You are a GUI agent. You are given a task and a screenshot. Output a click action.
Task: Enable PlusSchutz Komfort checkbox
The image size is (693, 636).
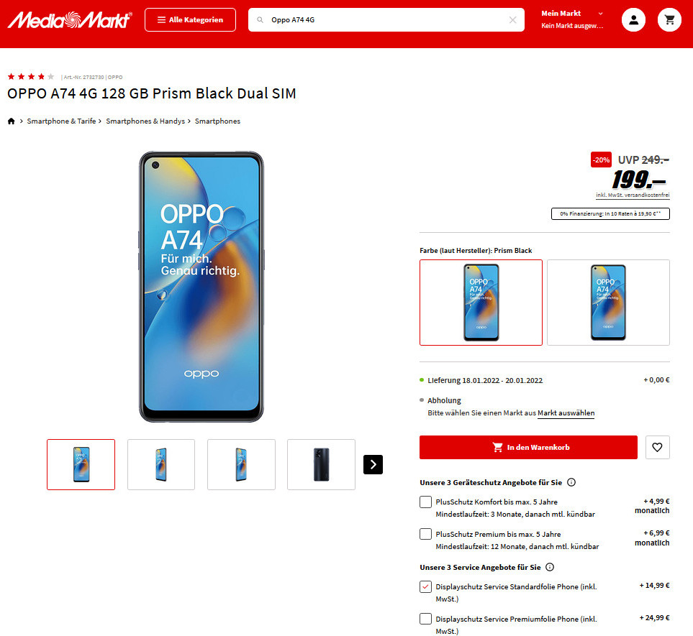tap(425, 502)
